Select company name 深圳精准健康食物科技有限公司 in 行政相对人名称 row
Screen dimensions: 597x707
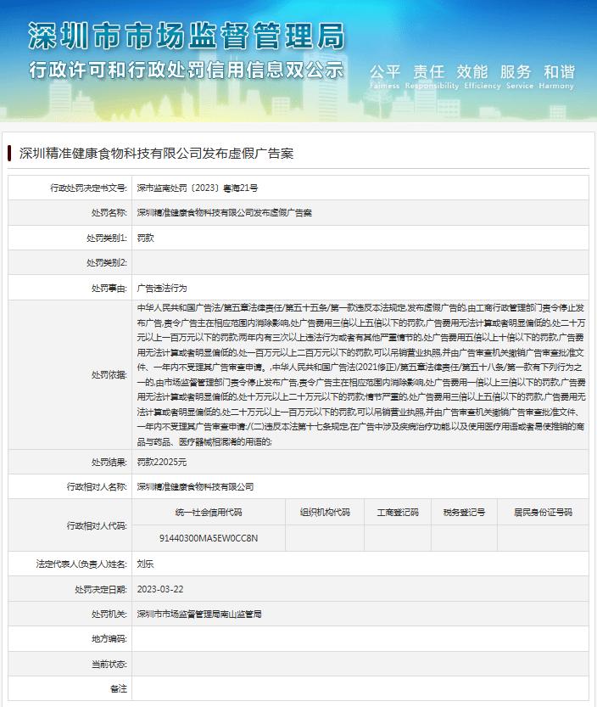[196, 486]
